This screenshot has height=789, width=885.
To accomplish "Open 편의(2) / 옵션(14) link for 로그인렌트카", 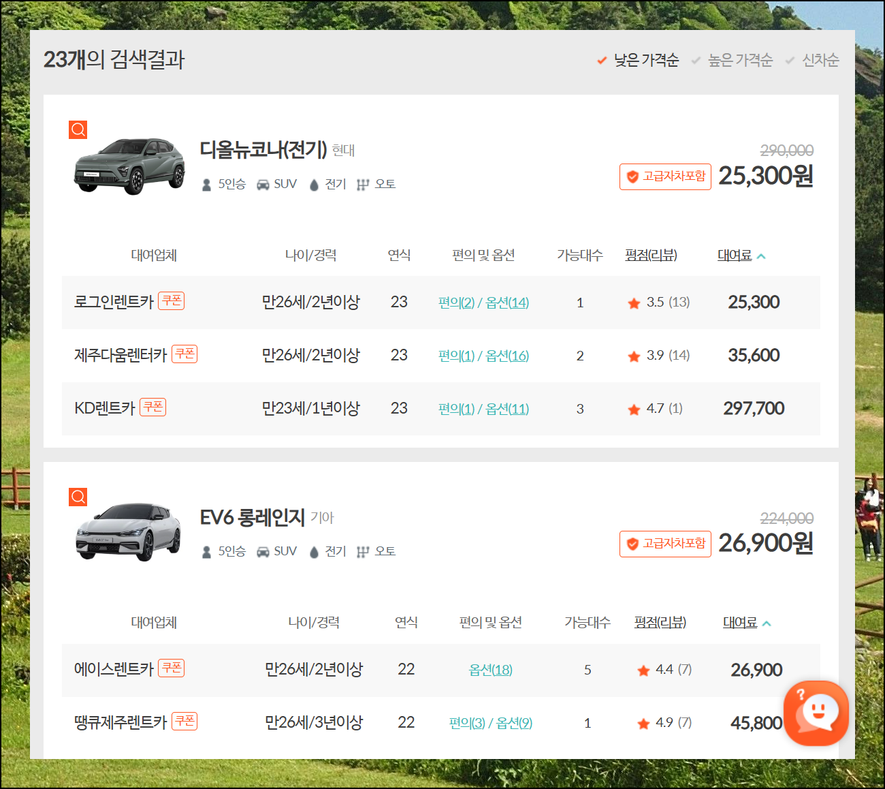I will [x=483, y=303].
